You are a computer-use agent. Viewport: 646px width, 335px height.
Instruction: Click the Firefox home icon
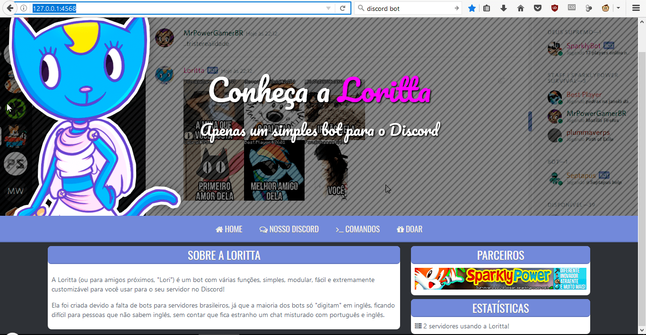[x=521, y=8]
